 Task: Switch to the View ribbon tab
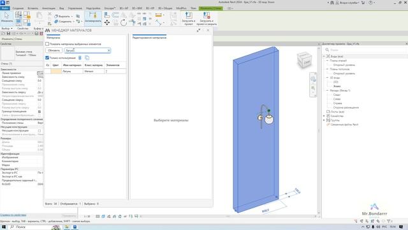[61, 8]
